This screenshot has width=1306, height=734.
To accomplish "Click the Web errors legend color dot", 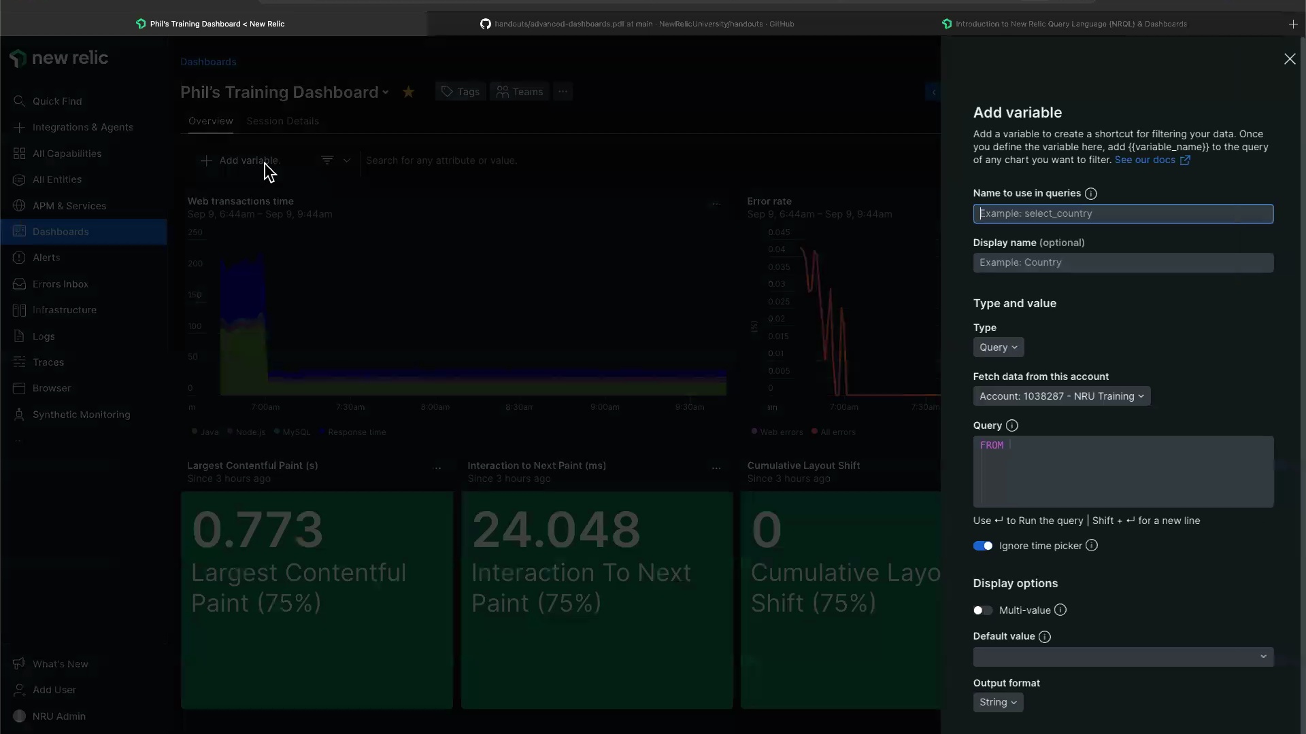I will point(754,432).
